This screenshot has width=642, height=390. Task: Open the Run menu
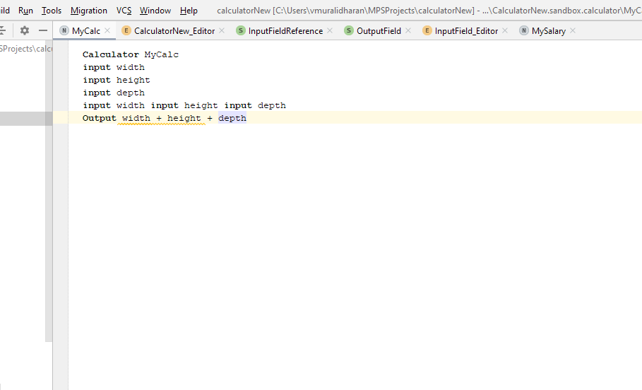(25, 11)
